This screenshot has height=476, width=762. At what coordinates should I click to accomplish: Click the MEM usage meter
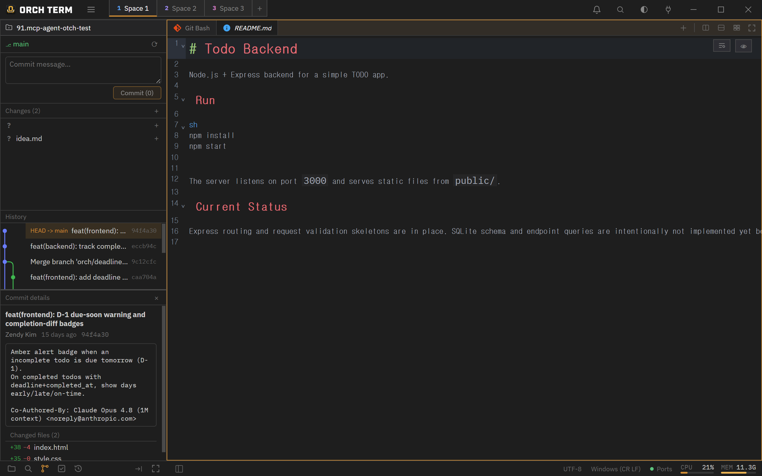tap(738, 469)
